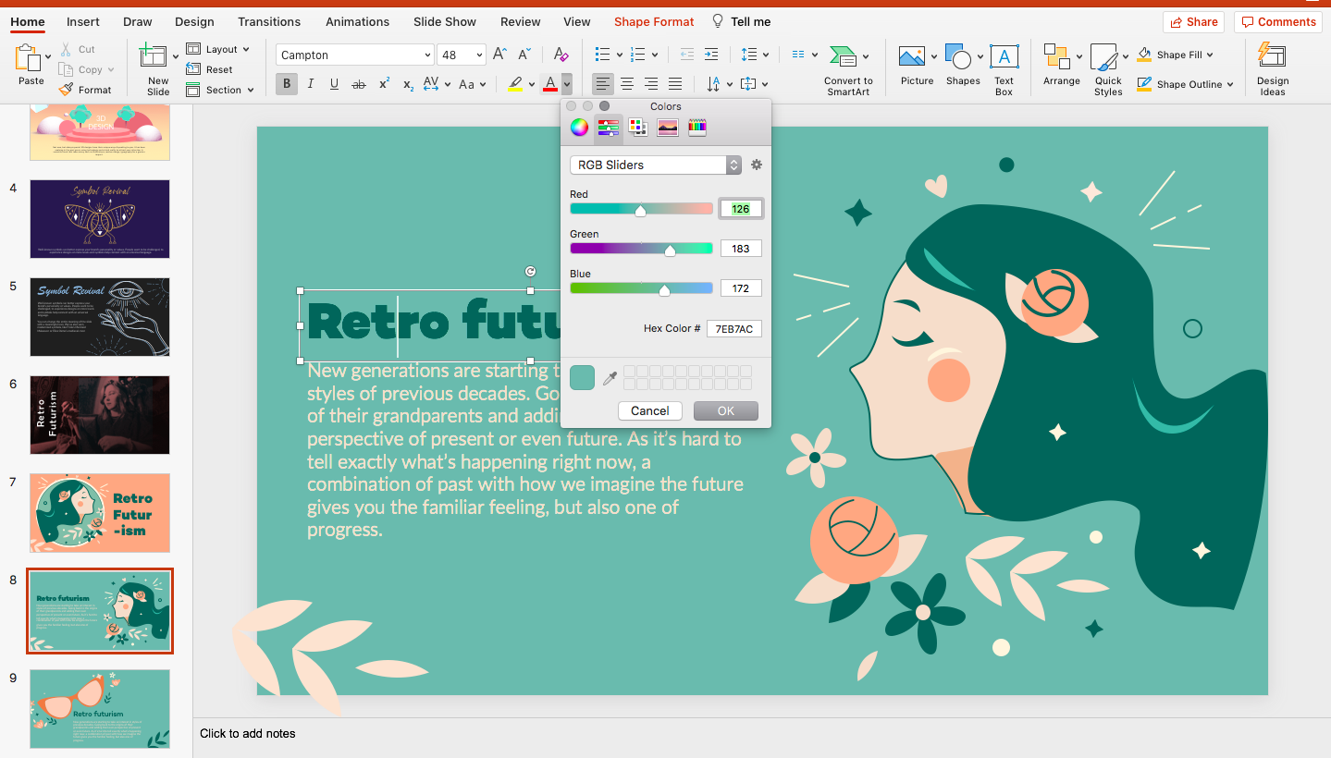The height and width of the screenshot is (758, 1331).
Task: Expand the Section dropdown
Action: [250, 90]
